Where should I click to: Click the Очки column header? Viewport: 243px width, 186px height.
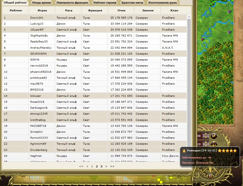click(x=121, y=11)
